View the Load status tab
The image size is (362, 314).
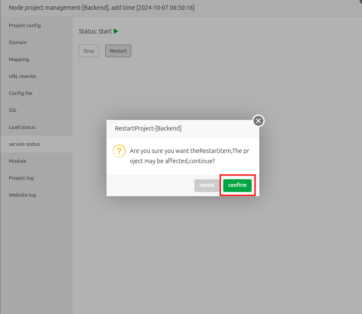click(x=22, y=127)
